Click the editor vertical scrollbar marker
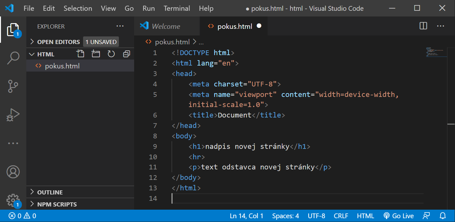 coord(451,124)
